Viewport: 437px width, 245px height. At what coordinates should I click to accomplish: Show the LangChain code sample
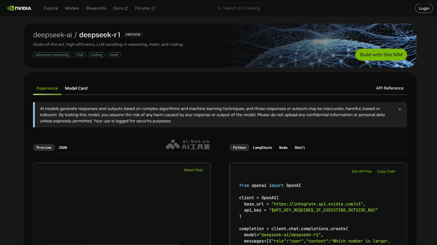click(x=262, y=148)
